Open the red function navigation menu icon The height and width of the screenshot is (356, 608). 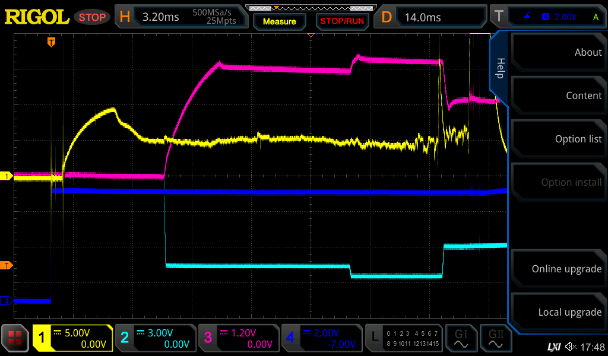[15, 338]
